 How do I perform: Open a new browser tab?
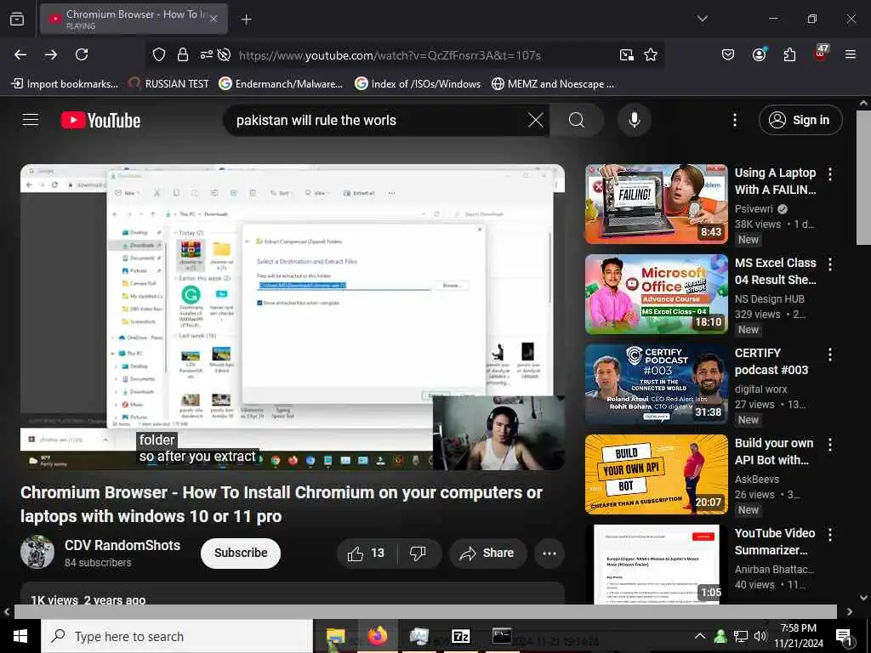click(246, 20)
